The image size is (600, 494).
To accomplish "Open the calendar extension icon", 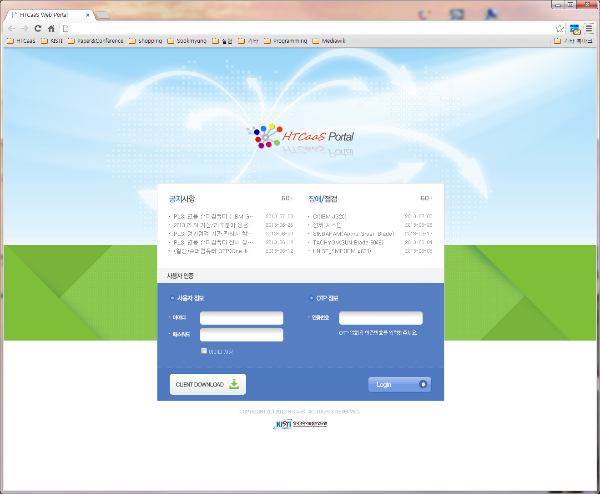I will [575, 29].
